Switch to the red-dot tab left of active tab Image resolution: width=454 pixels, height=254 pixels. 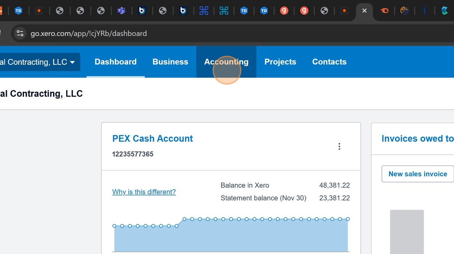point(344,11)
